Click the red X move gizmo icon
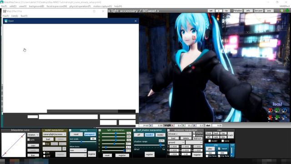Image resolution: width=291 pixels, height=164 pixels. (270, 118)
